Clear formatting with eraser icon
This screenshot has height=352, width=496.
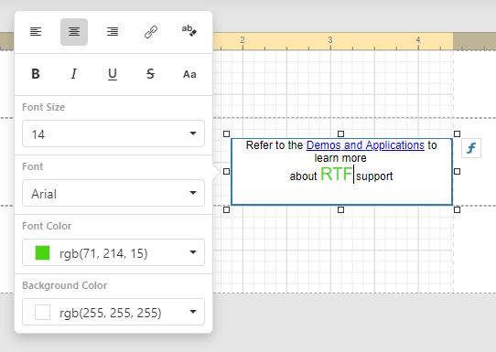tap(189, 32)
